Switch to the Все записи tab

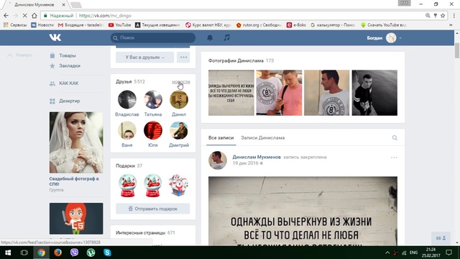221,137
